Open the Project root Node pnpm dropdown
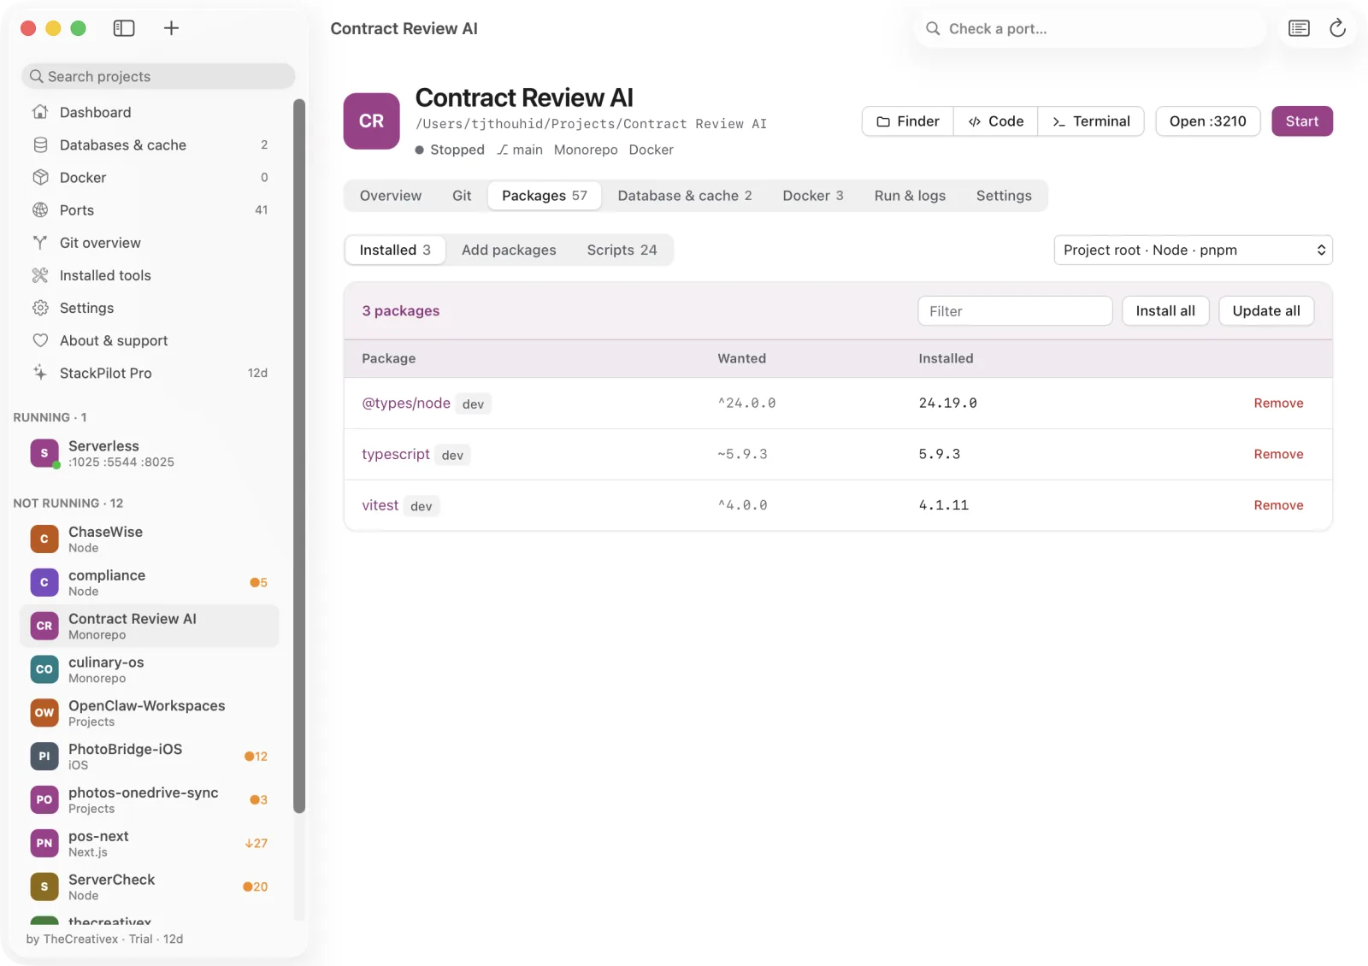The image size is (1368, 966). 1193,250
